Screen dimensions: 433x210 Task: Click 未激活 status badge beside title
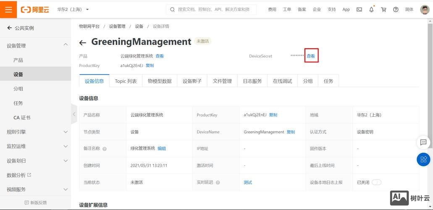(x=203, y=41)
